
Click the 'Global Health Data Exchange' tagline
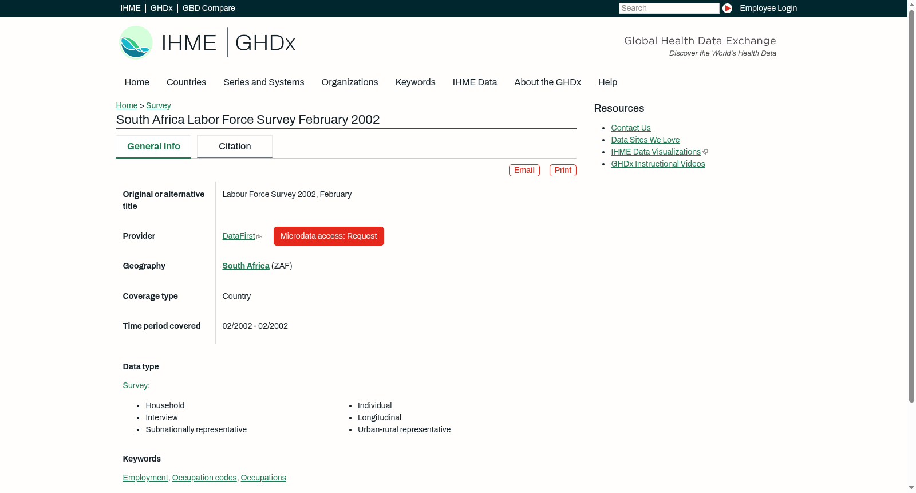coord(700,41)
